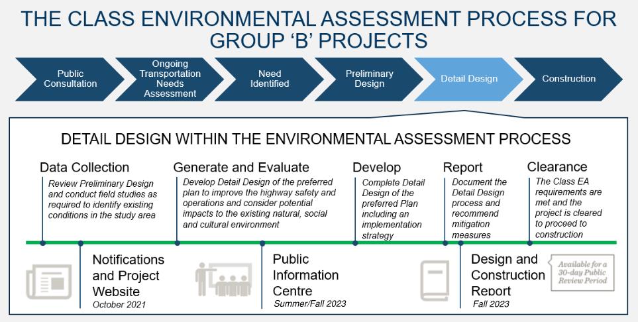Click the Public Information Centre text

(305, 275)
